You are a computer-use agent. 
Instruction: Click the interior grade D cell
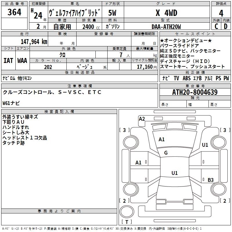(x=226, y=27)
